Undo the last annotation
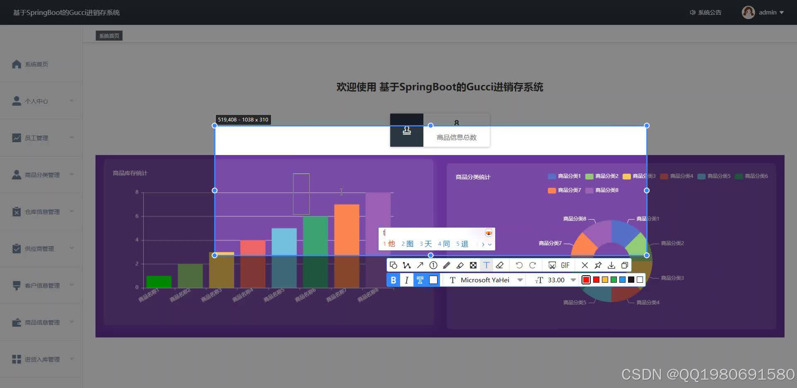This screenshot has width=797, height=388. [x=519, y=265]
